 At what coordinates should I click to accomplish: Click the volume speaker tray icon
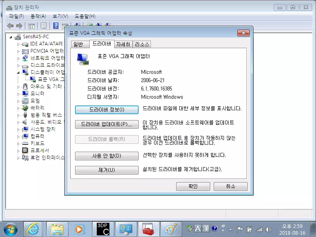(x=268, y=229)
